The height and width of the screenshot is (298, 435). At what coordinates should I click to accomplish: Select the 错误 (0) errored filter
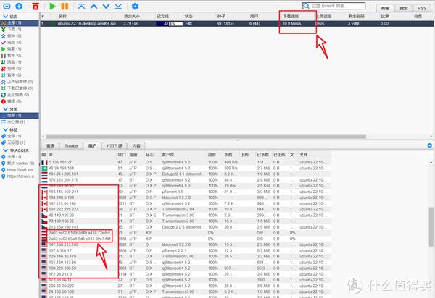[20, 101]
